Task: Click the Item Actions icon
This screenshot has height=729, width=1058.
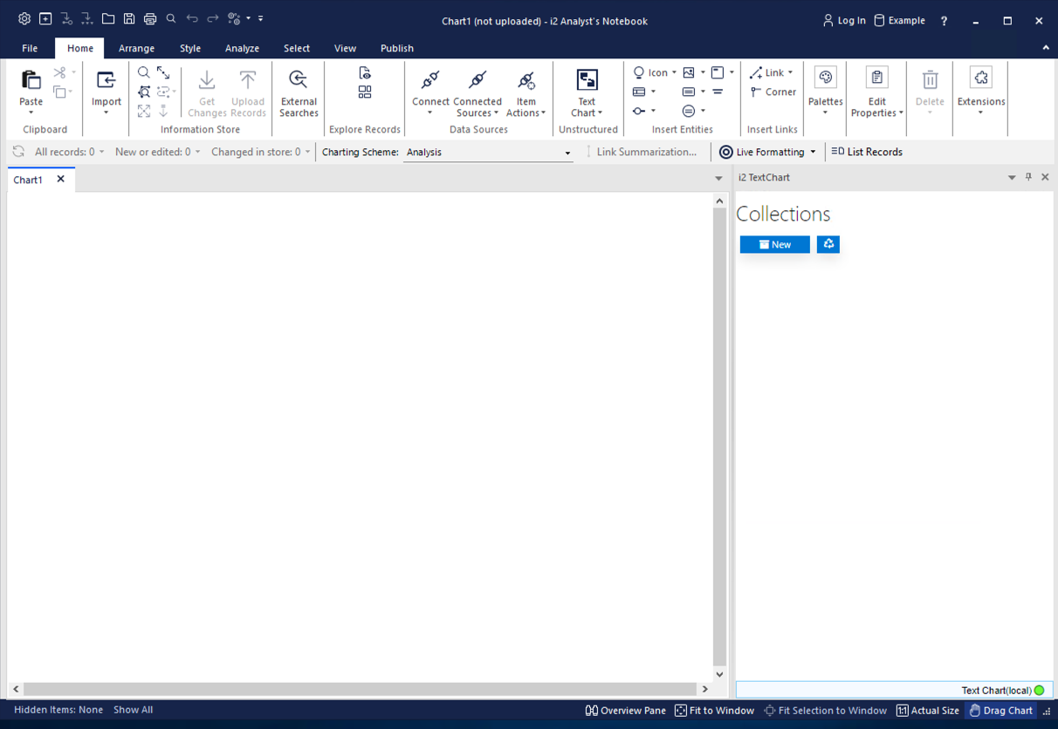Action: click(x=526, y=80)
